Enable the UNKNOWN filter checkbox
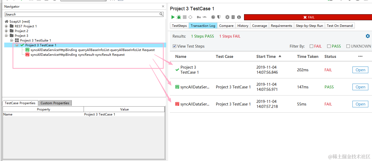Screen dimensions: 372x161 click(348, 46)
